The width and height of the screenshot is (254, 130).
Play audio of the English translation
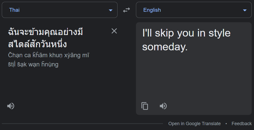tap(163, 106)
